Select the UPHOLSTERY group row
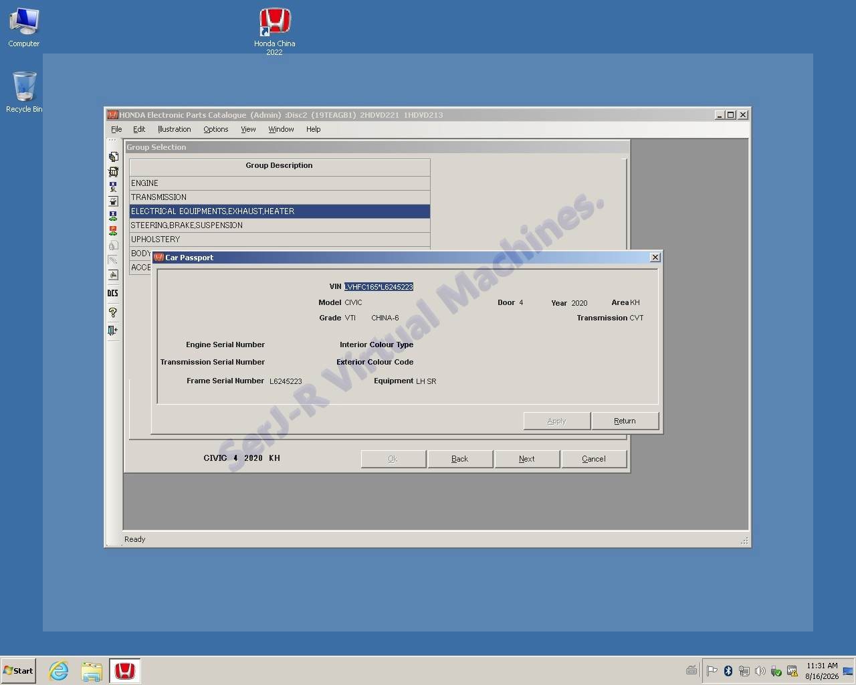Viewport: 856px width, 685px height. pyautogui.click(x=280, y=239)
